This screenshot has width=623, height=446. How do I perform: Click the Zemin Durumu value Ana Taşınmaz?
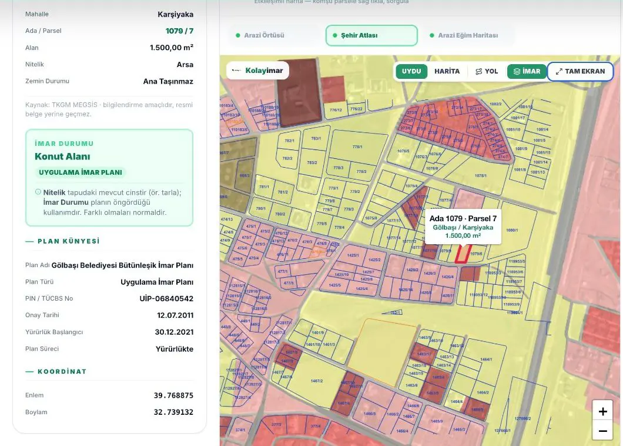(x=168, y=81)
